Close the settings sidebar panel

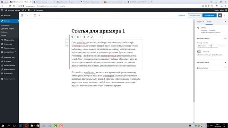coord(225,22)
